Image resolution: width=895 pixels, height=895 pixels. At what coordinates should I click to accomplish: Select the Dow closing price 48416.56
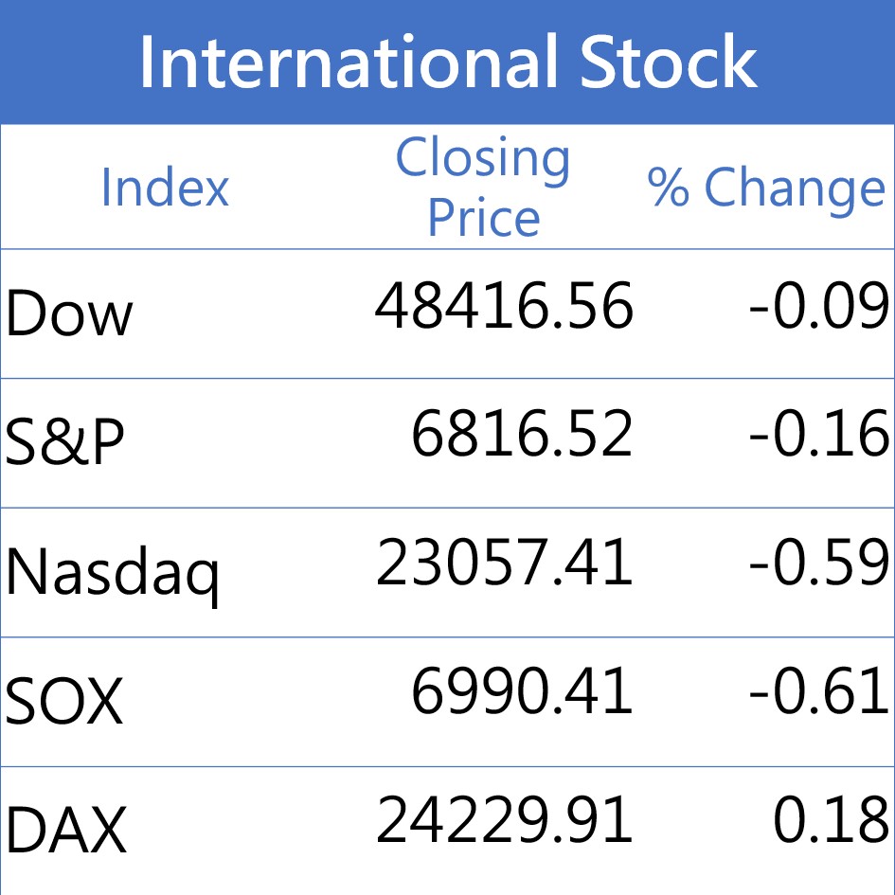(x=504, y=307)
